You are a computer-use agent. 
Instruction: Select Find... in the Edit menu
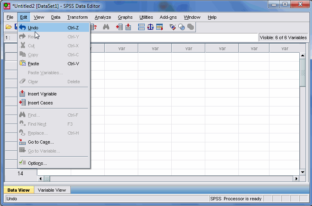point(54,115)
